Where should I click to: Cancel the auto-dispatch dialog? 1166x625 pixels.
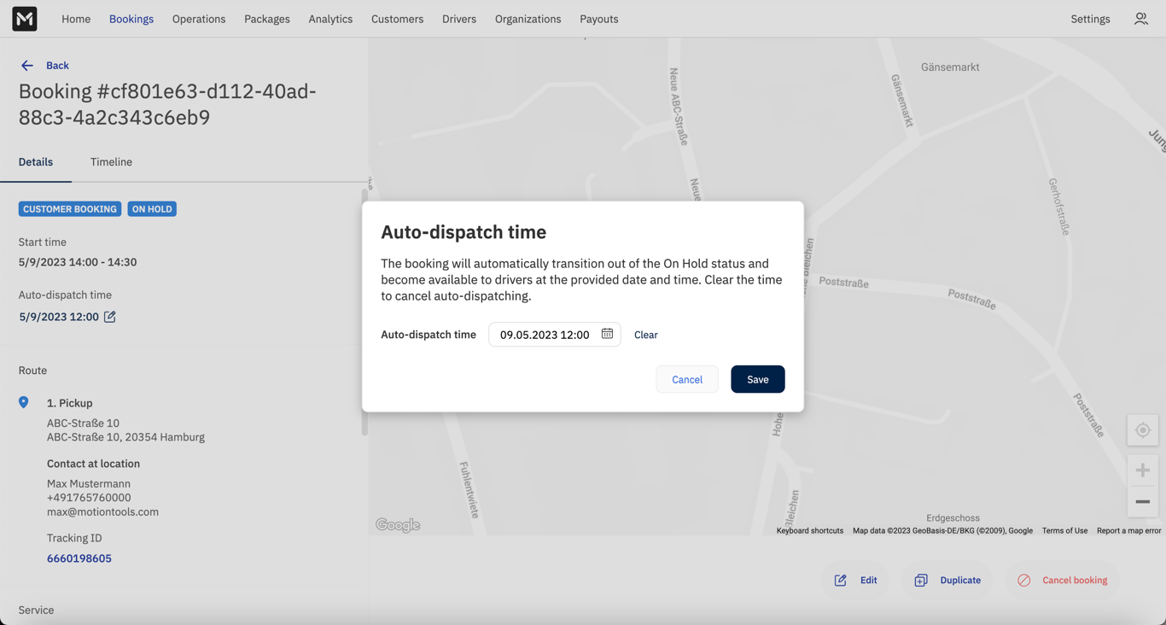pos(687,379)
